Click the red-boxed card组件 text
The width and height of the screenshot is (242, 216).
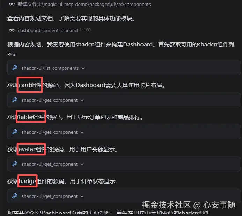tap(30, 85)
